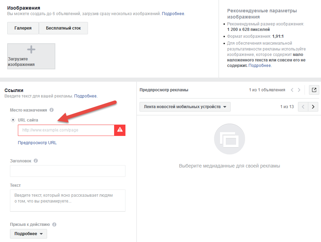Click info icon beside Заголовок label
The image size is (321, 242).
36,161
